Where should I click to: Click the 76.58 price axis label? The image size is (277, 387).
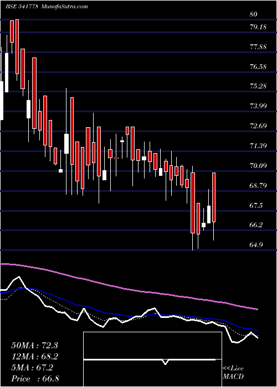pyautogui.click(x=258, y=66)
